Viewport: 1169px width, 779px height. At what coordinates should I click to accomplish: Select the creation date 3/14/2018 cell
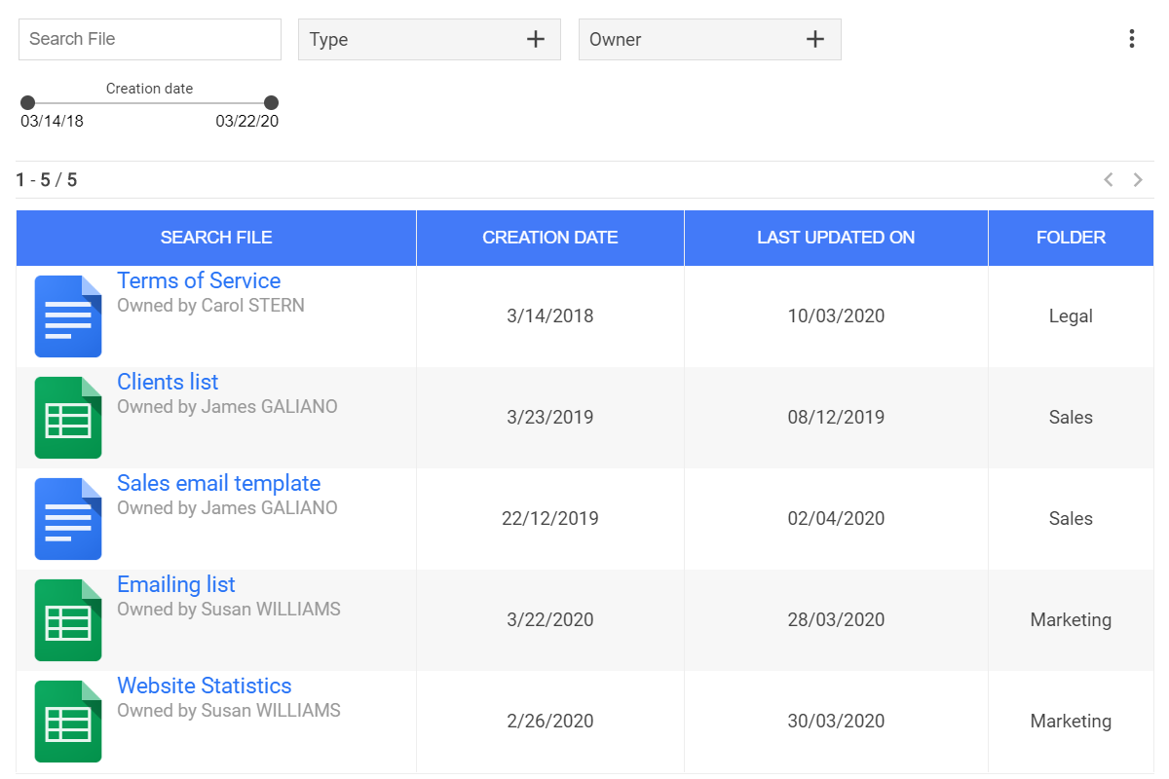pos(550,316)
